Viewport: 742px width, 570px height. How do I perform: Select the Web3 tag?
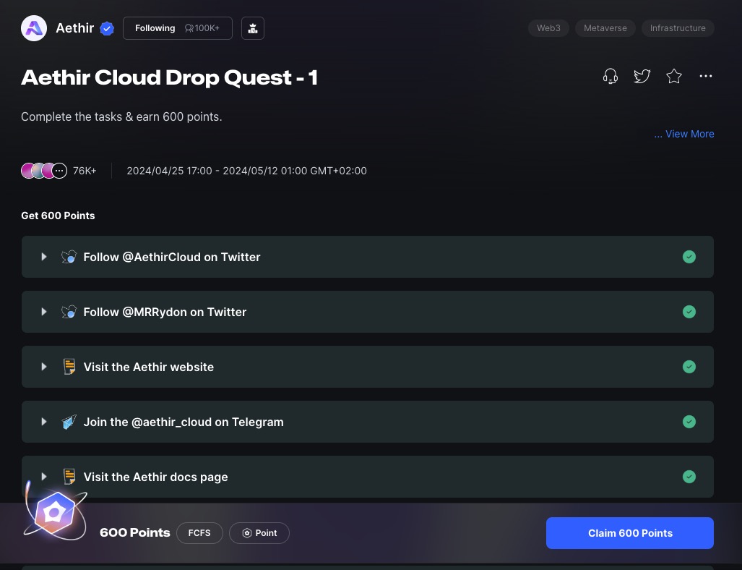548,28
